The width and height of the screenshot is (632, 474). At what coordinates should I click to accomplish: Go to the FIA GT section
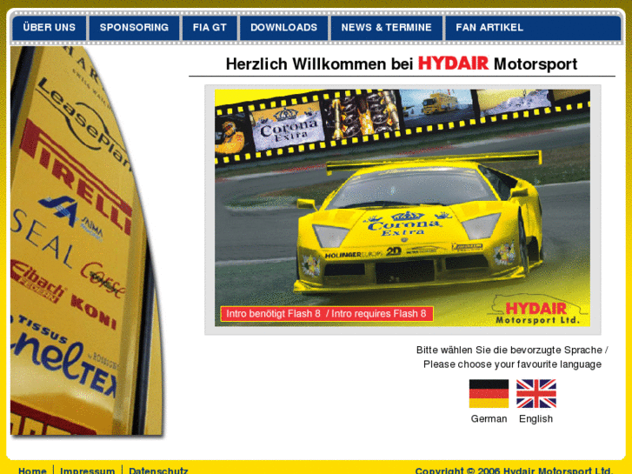click(x=210, y=28)
